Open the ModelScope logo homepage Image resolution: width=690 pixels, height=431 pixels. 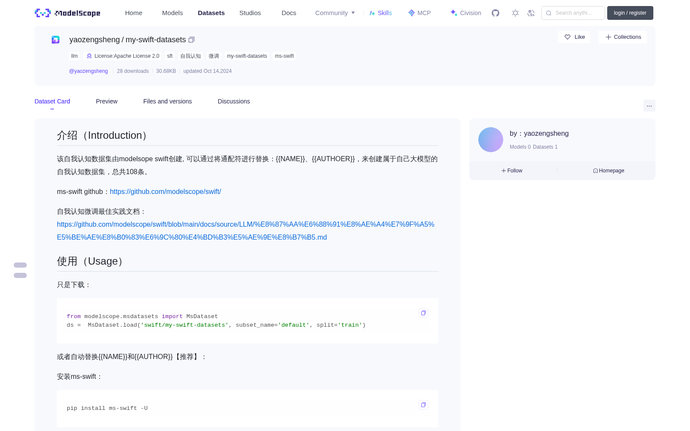[x=67, y=13]
